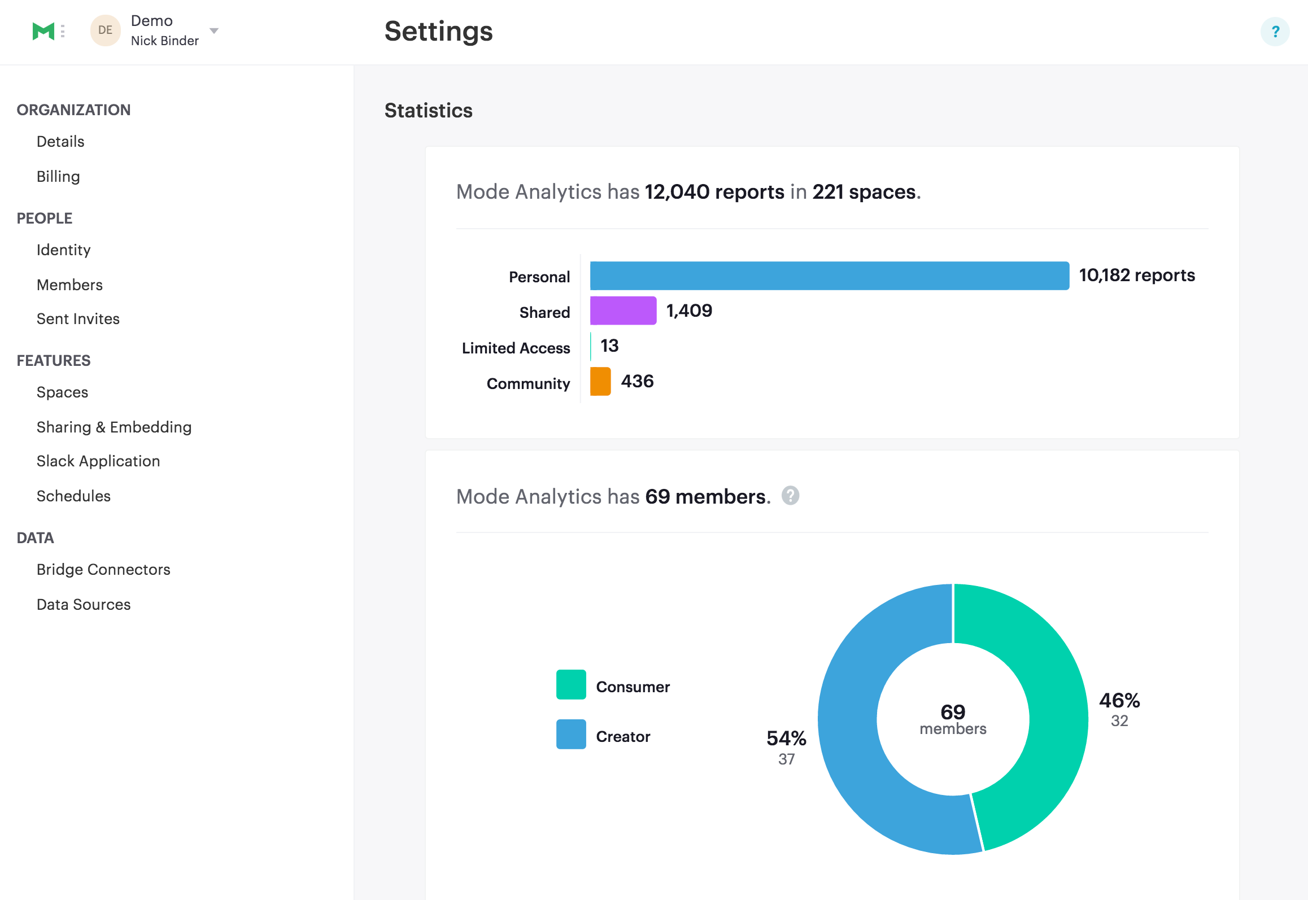Open the three-dot menu beside the Mode logo
Screen dimensions: 1308x900
(63, 31)
